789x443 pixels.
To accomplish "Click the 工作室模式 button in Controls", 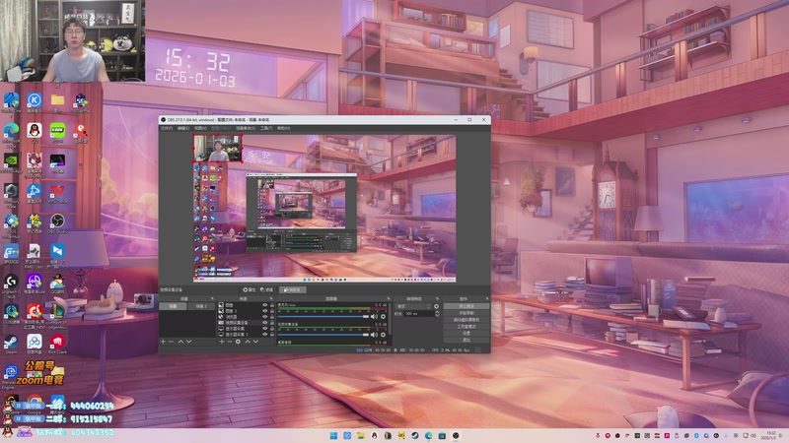I will point(466,327).
